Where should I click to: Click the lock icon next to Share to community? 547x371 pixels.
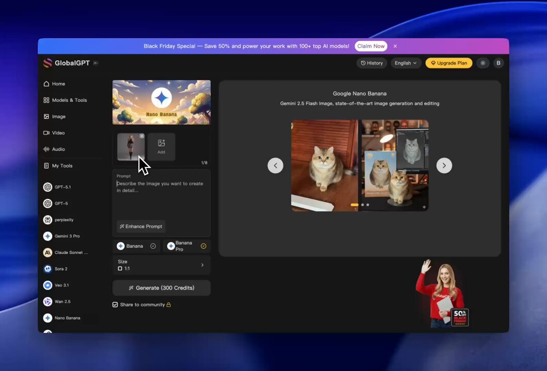pos(169,305)
